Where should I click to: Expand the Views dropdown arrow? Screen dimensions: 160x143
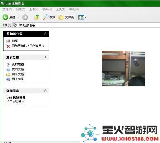[85, 17]
